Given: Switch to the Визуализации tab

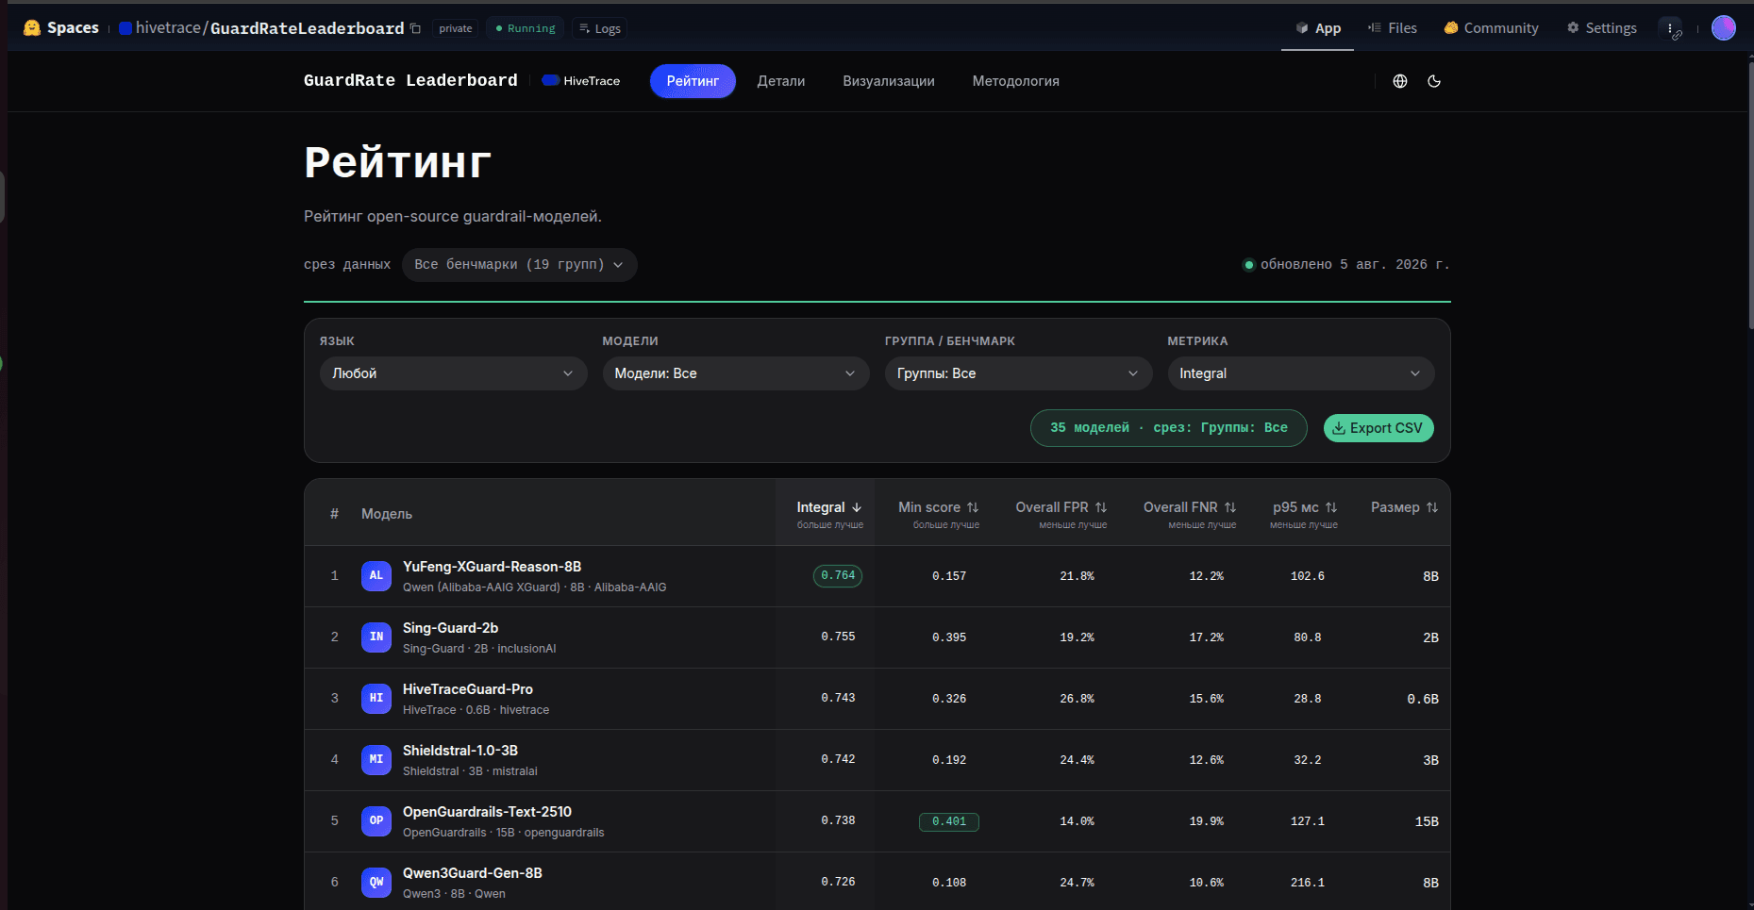Looking at the screenshot, I should (x=889, y=81).
